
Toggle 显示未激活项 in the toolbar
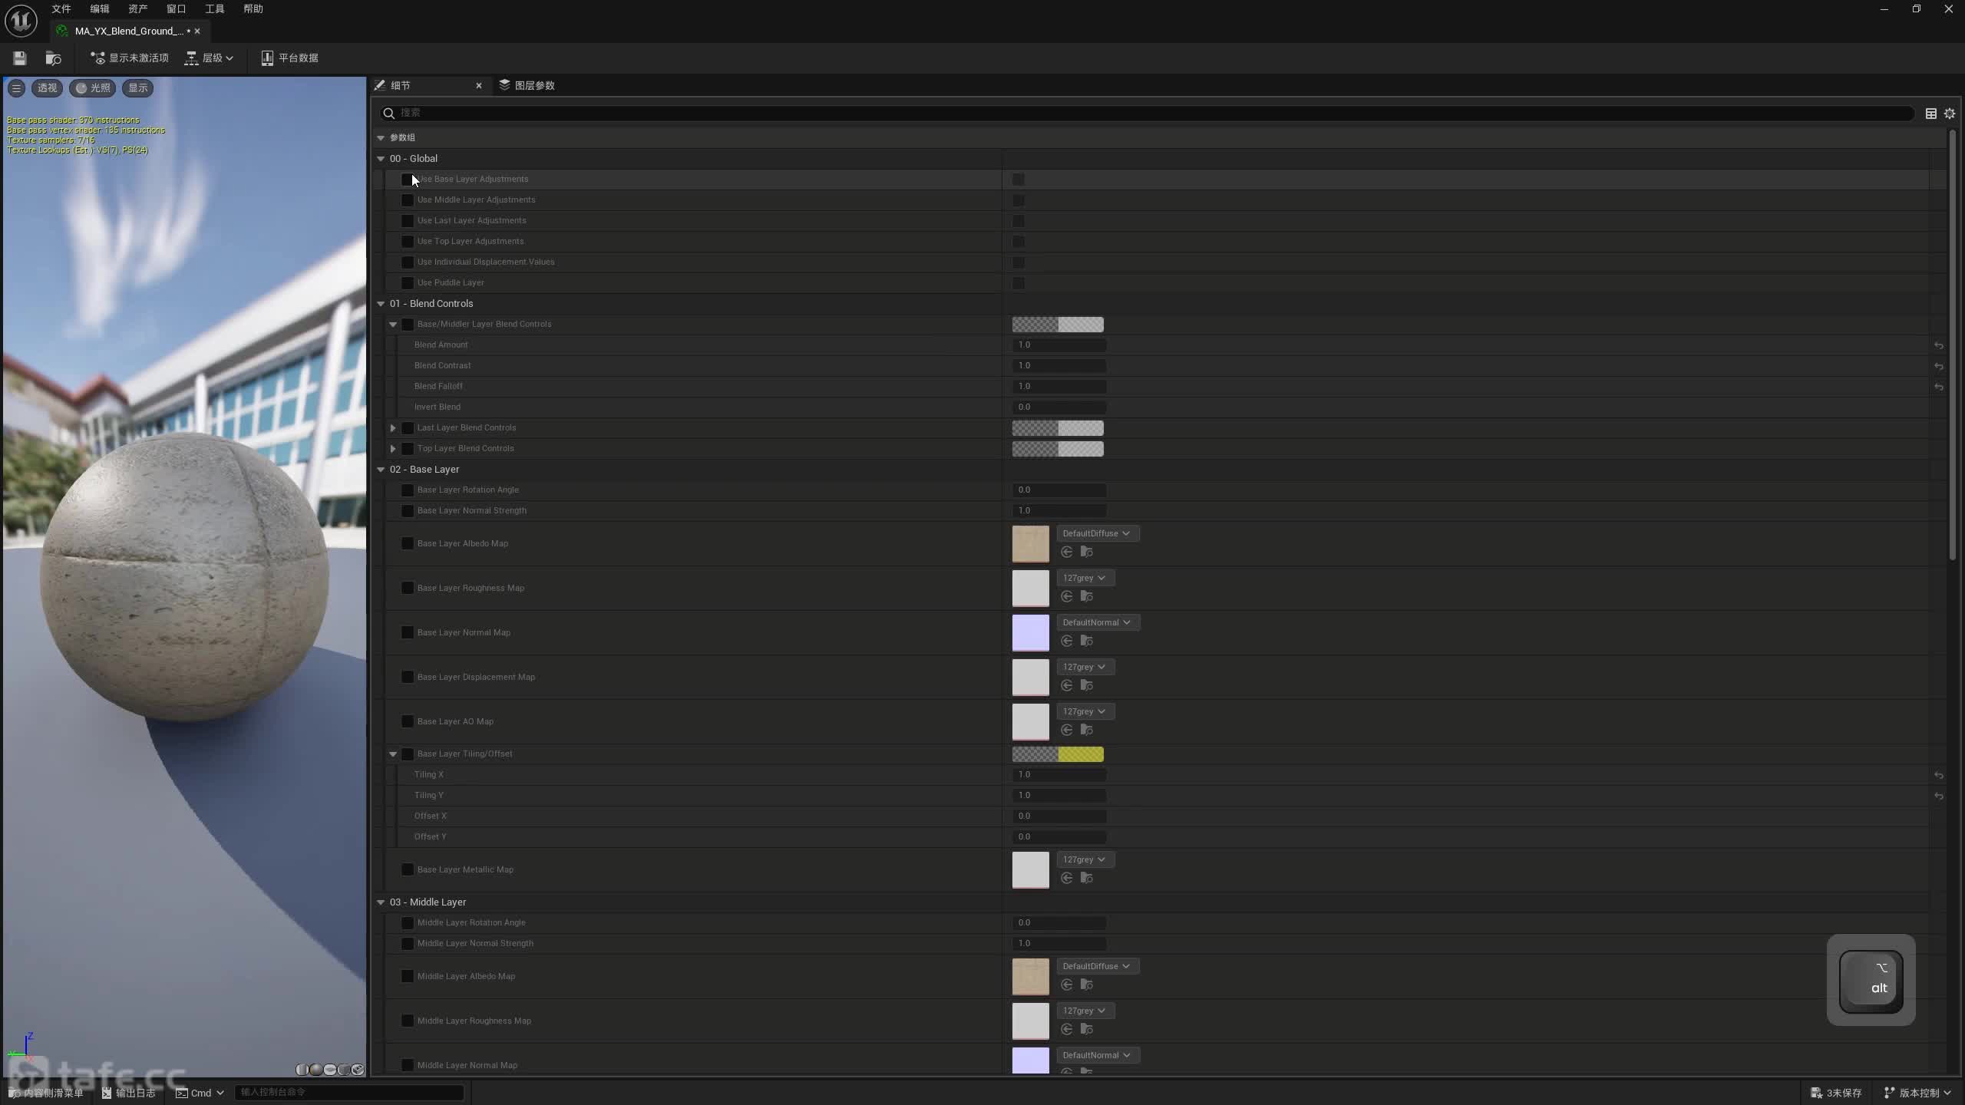(x=129, y=58)
